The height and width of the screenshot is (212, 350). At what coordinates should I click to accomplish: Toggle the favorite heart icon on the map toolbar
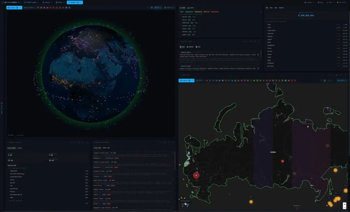pos(321,80)
